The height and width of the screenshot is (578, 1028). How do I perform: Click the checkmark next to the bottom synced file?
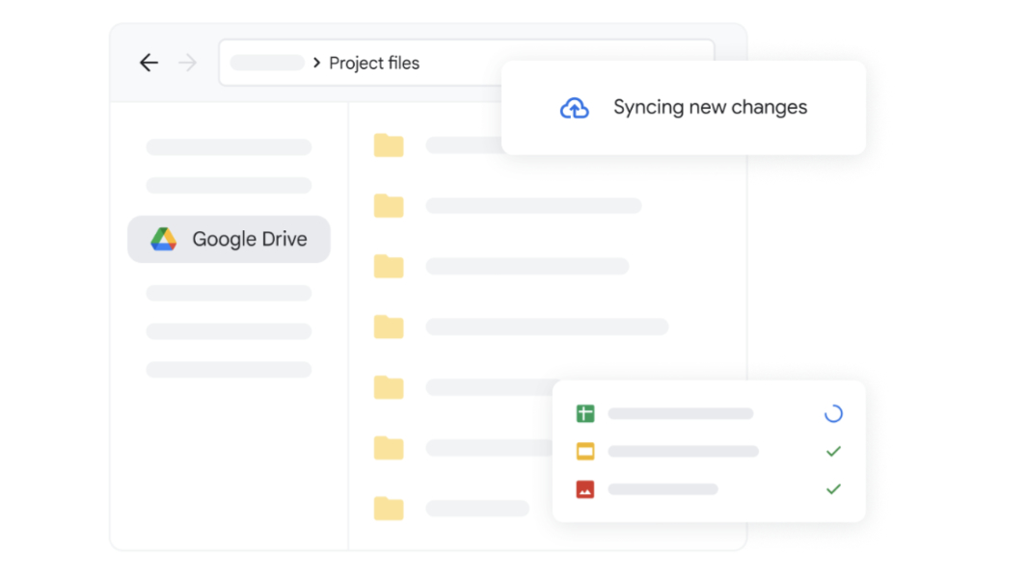coord(832,488)
